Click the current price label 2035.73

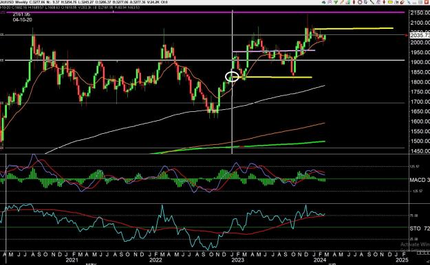coord(420,35)
